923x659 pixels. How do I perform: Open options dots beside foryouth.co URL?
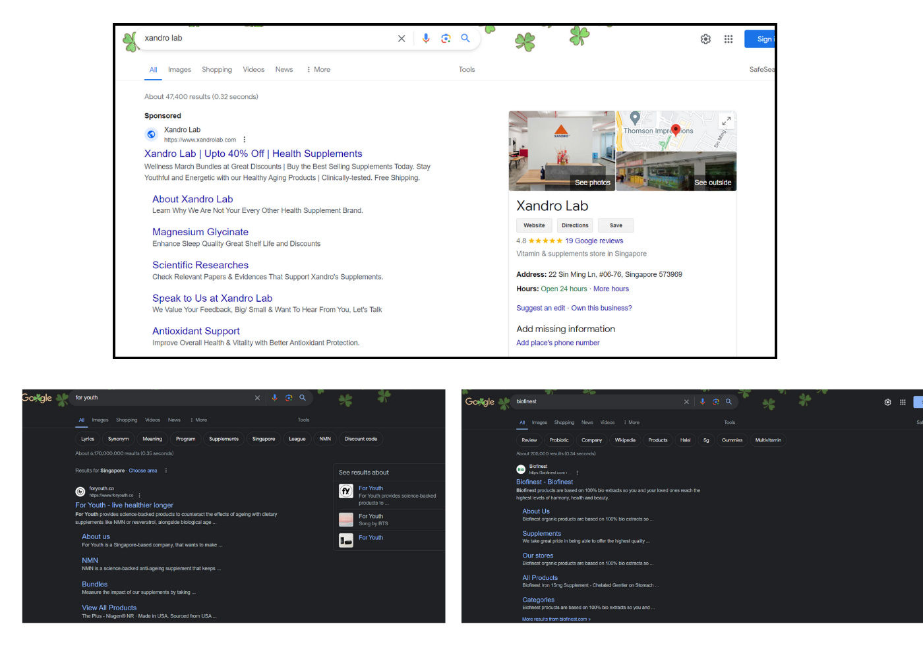point(140,495)
